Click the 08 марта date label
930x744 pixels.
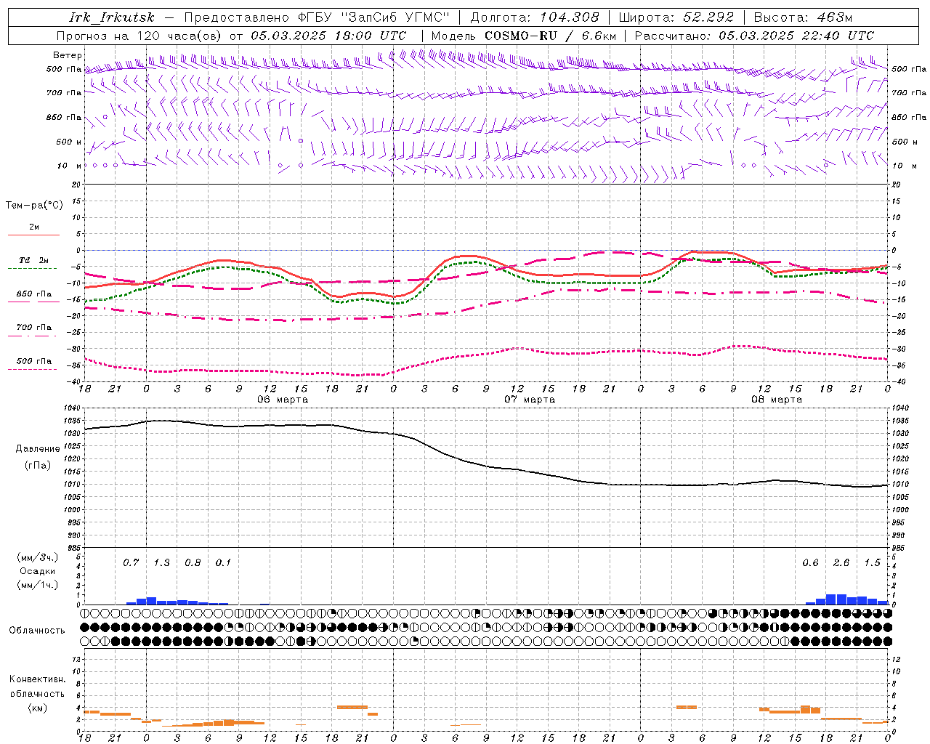777,400
